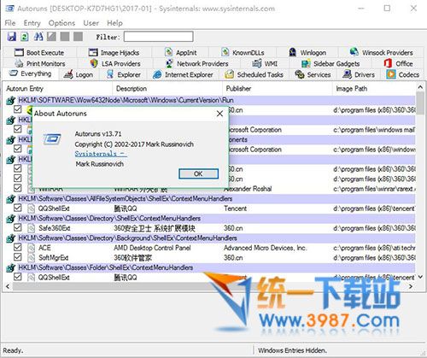Open the Winlogon tab
This screenshot has height=358, width=427.
click(307, 52)
